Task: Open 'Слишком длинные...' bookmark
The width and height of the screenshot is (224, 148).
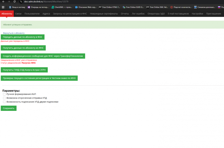Action: (x=204, y=7)
